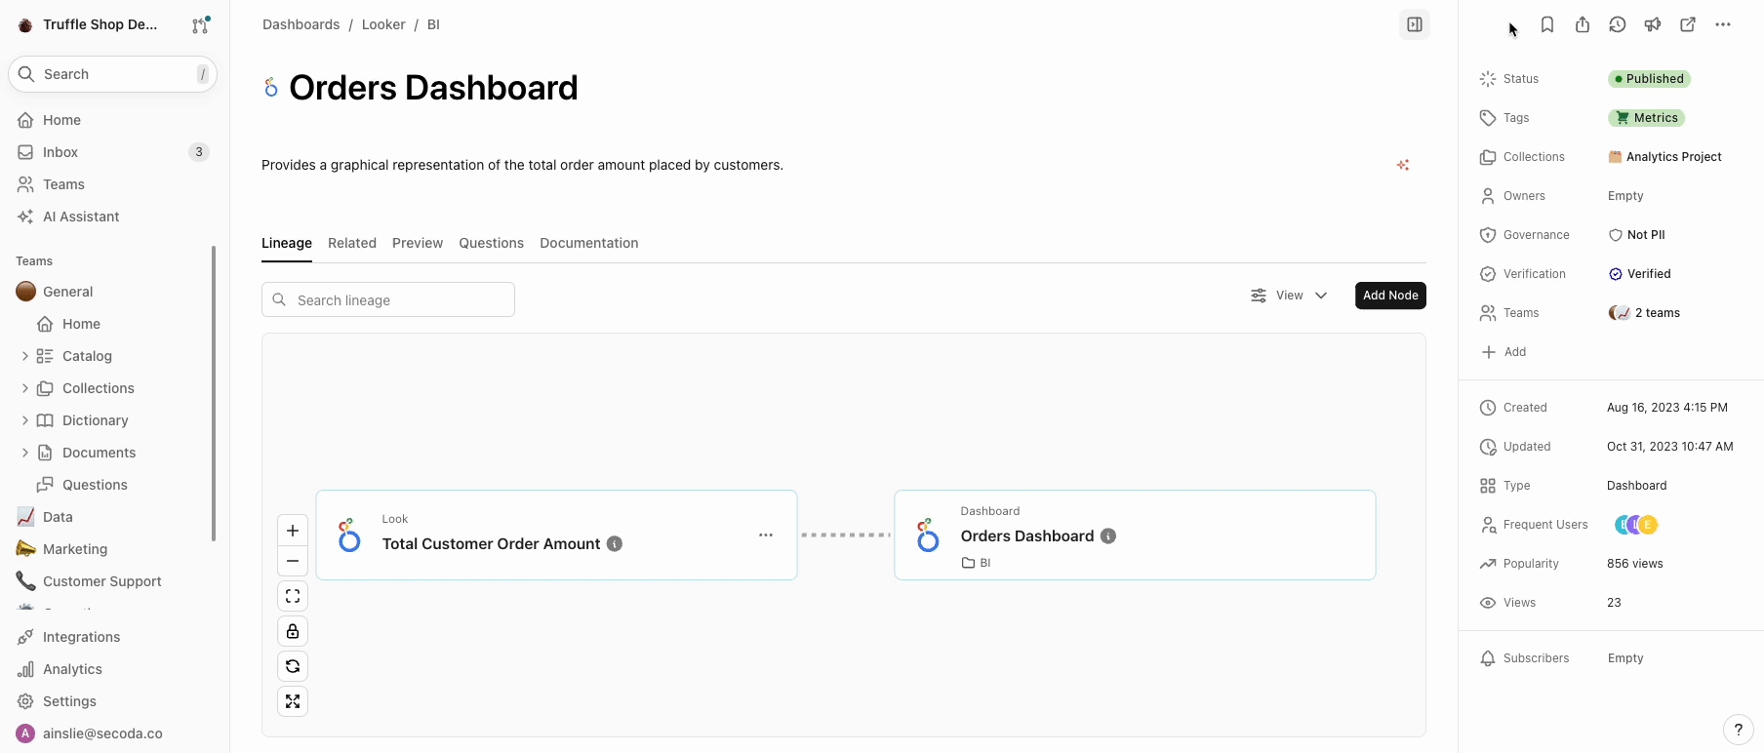Screen dimensions: 1764x753
Task: Switch to the Preview tab
Action: tap(418, 243)
